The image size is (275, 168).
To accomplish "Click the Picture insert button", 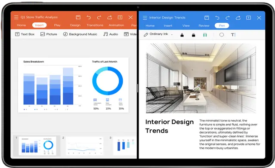I will click(x=49, y=34).
